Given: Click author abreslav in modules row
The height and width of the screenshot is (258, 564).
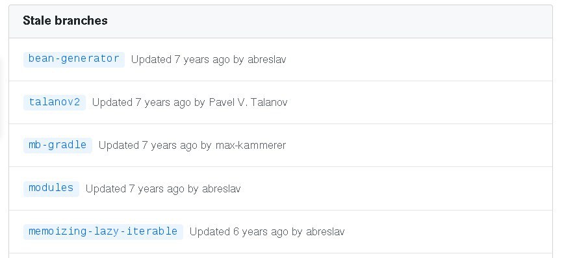Looking at the screenshot, I should (221, 188).
